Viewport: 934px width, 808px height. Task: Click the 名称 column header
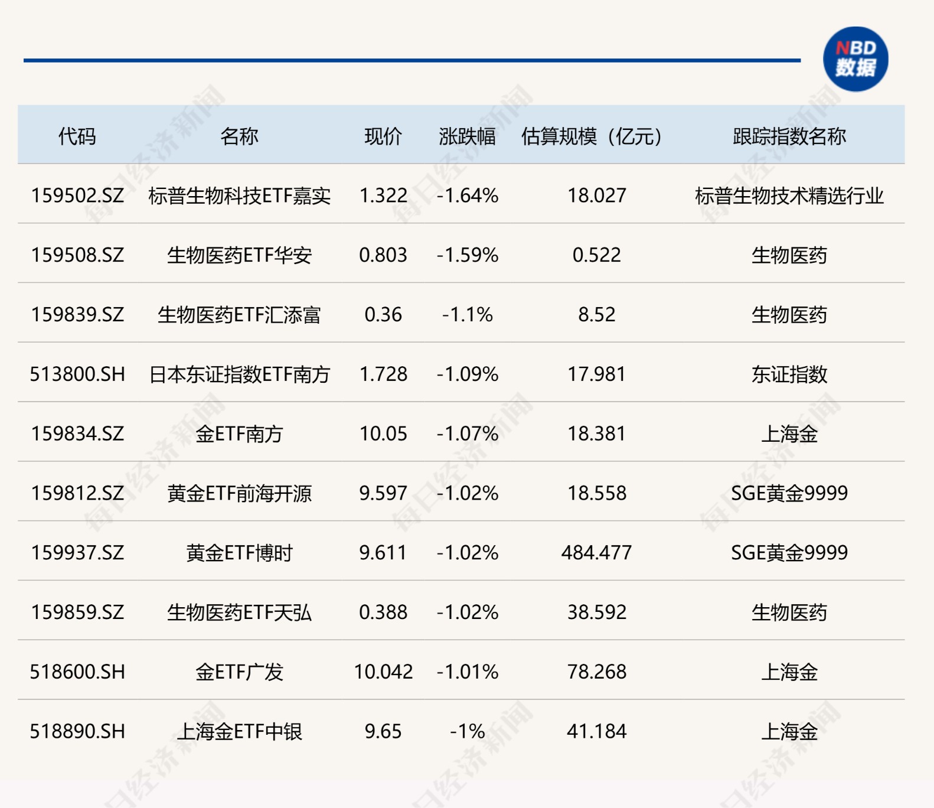(239, 136)
